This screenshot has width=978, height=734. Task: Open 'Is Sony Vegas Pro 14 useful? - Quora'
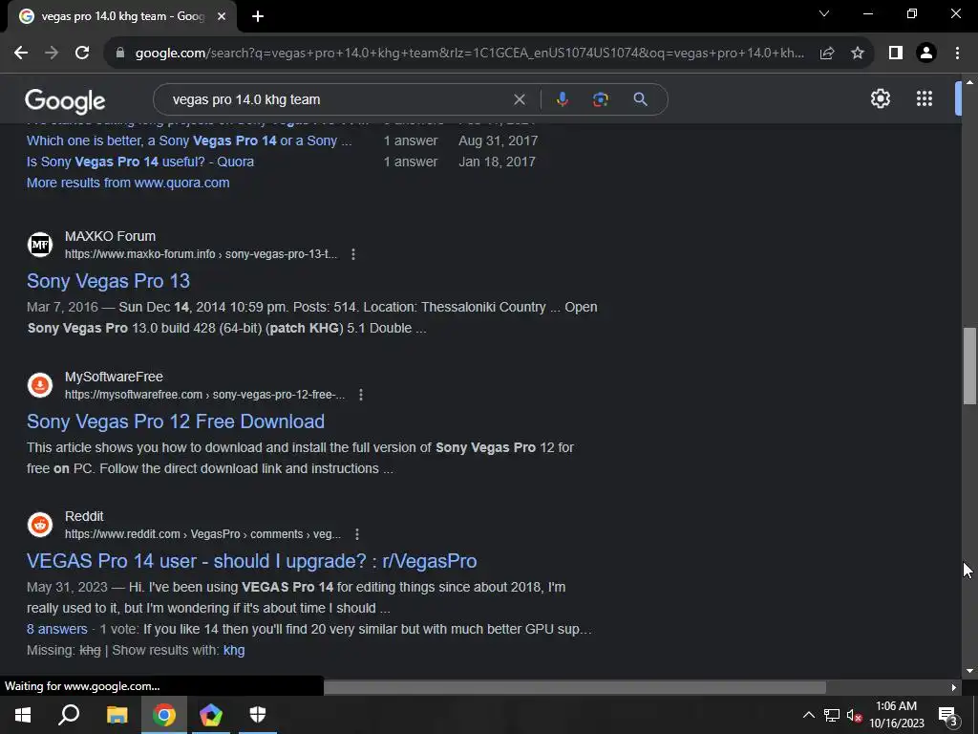(140, 162)
